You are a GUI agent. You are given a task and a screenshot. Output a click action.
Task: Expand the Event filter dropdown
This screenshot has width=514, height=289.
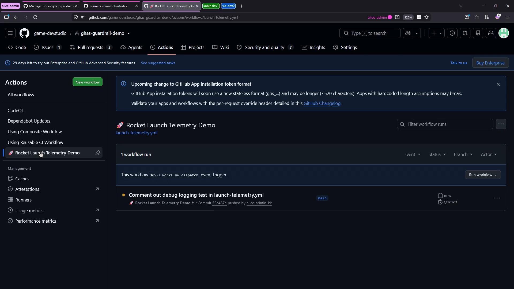click(x=412, y=154)
